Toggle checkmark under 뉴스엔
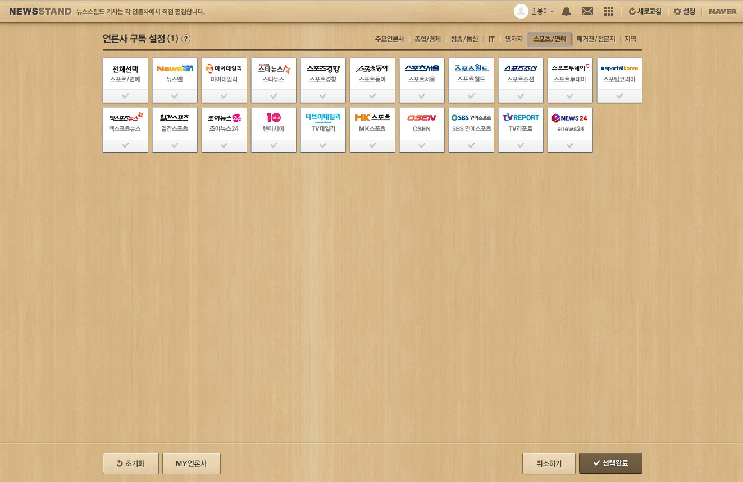743x482 pixels. coord(175,96)
